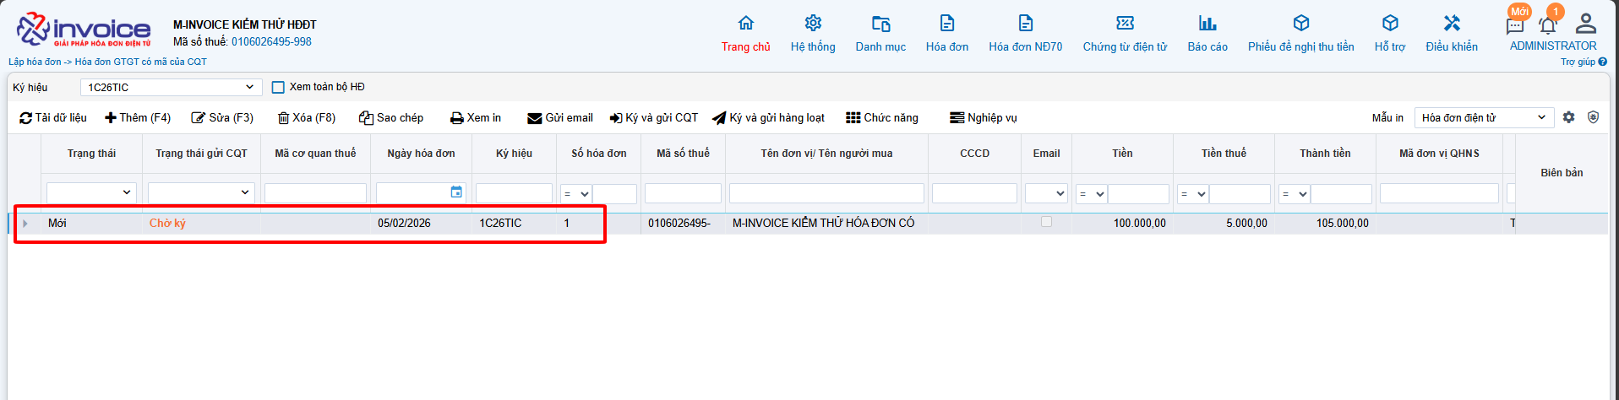The height and width of the screenshot is (400, 1619).
Task: Toggle the Email checkbox in invoice row
Action: click(x=1046, y=222)
